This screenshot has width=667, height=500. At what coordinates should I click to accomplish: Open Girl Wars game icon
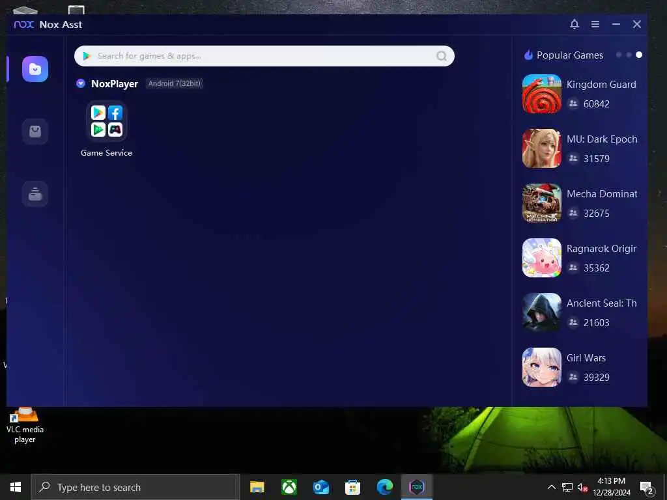click(x=541, y=367)
